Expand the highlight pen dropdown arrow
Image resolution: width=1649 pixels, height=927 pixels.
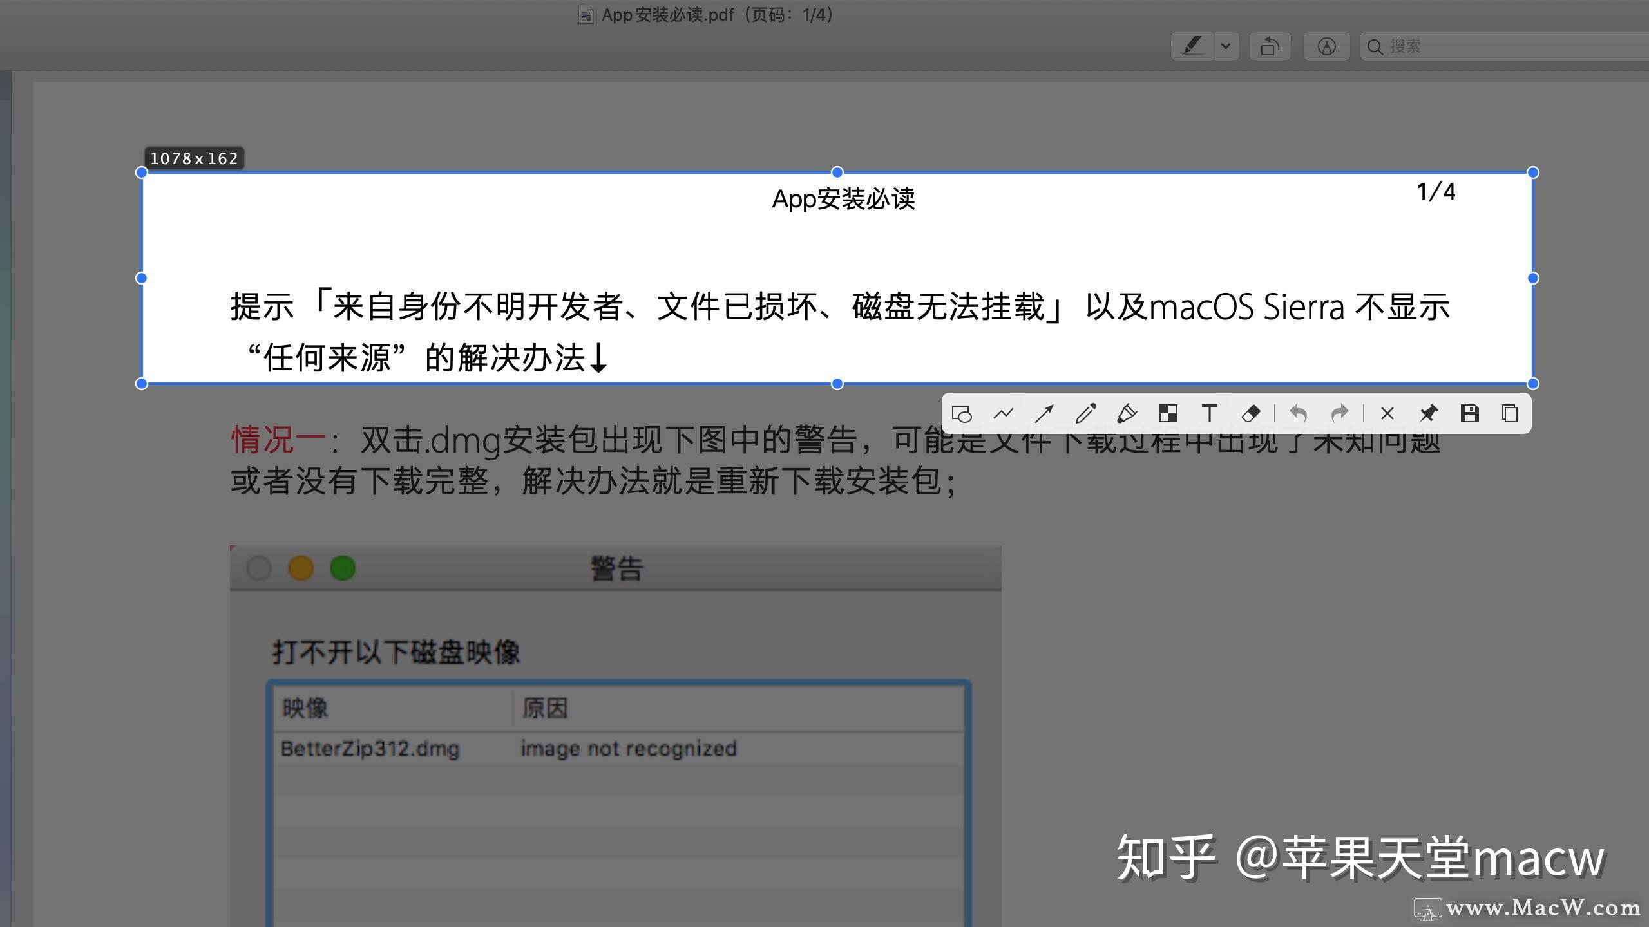click(1226, 46)
